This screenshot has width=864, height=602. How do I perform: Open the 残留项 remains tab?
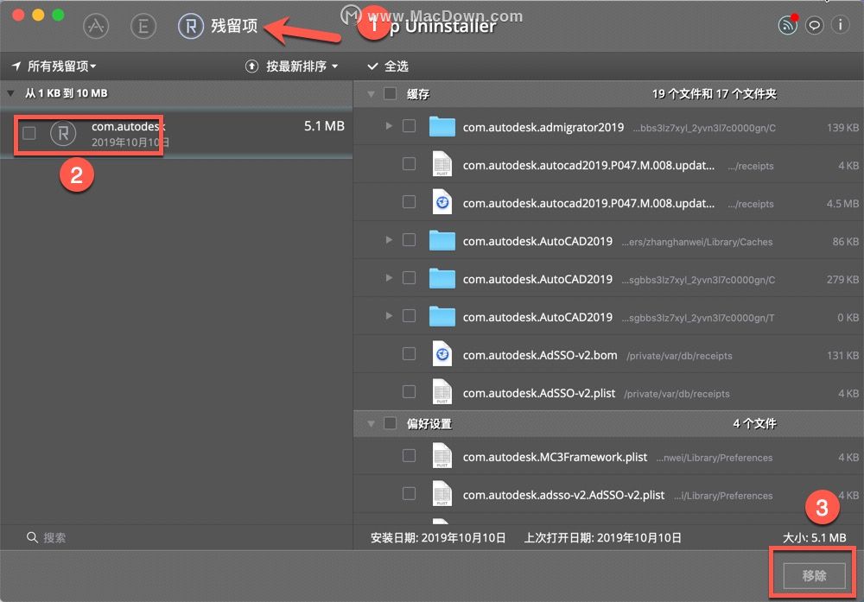[x=219, y=26]
